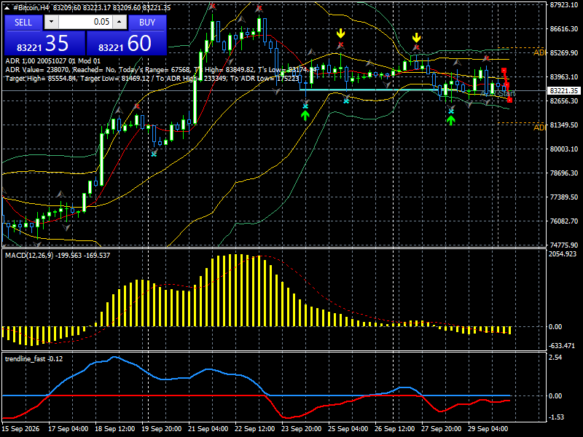The height and width of the screenshot is (437, 583).
Task: Click the buy price 83221 60 panel
Action: click(x=126, y=43)
